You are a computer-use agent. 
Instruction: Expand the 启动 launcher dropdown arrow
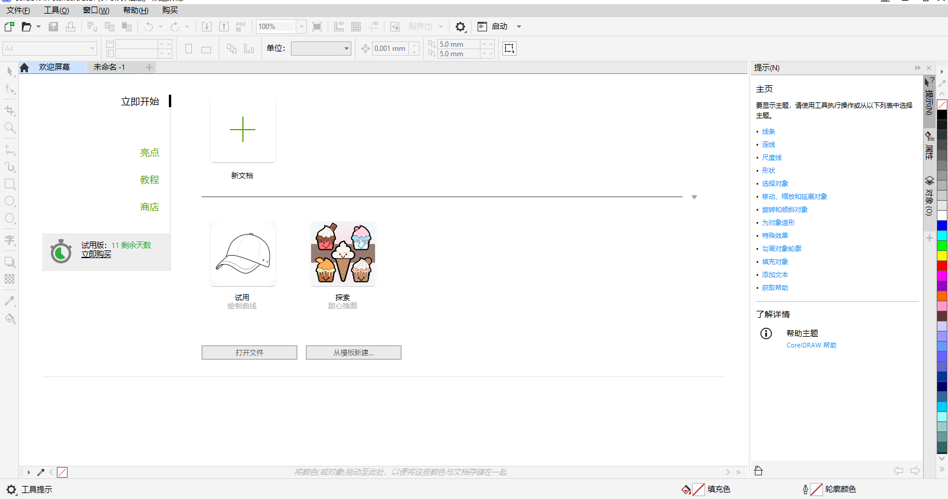click(519, 27)
